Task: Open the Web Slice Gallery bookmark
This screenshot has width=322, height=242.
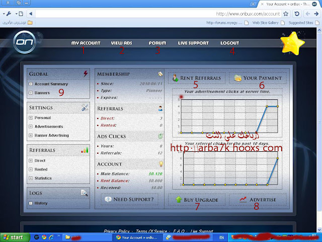Action: coord(268,23)
